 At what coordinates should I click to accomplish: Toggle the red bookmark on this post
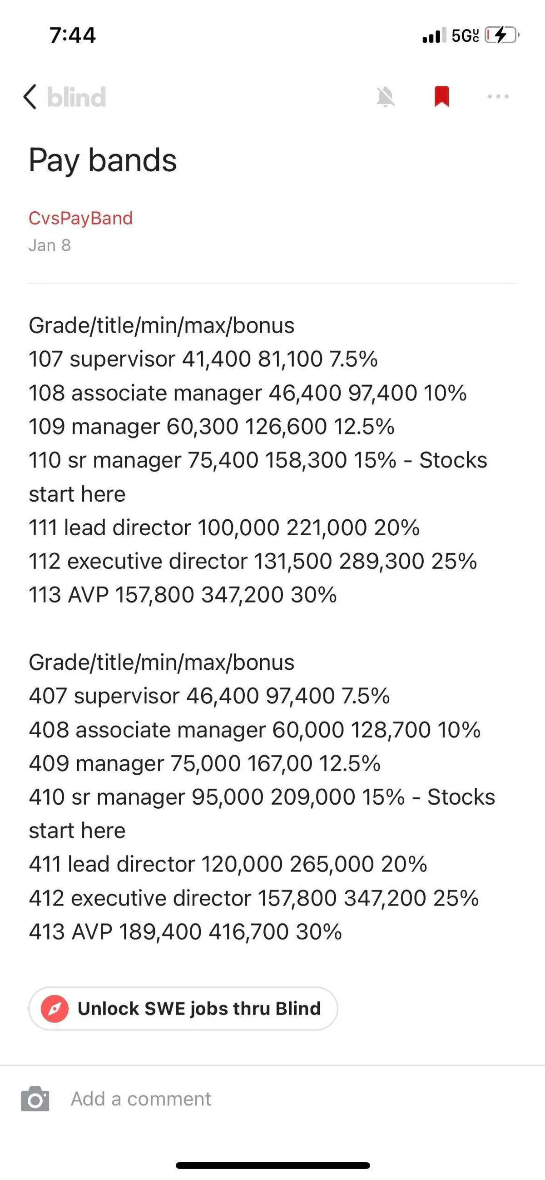pos(441,97)
